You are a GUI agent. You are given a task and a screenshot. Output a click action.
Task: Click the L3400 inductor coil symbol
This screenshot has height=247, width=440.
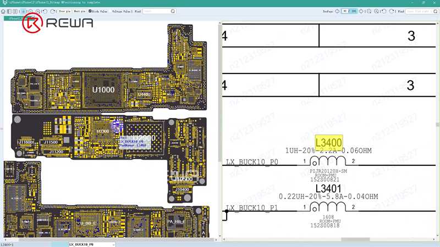[x=328, y=161]
